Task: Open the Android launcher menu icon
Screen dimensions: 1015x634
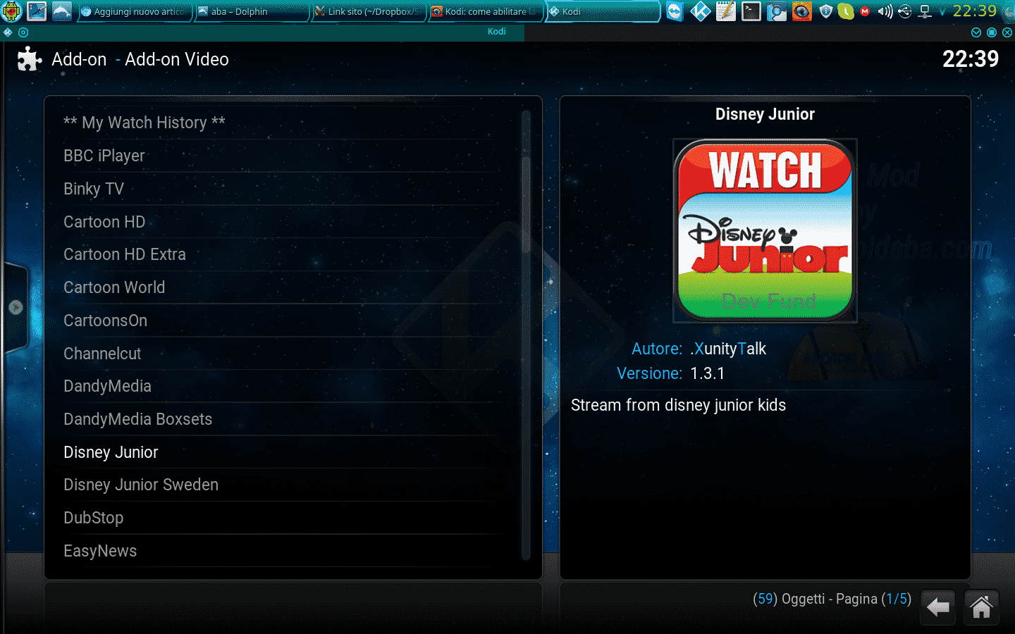Action: coord(12,11)
